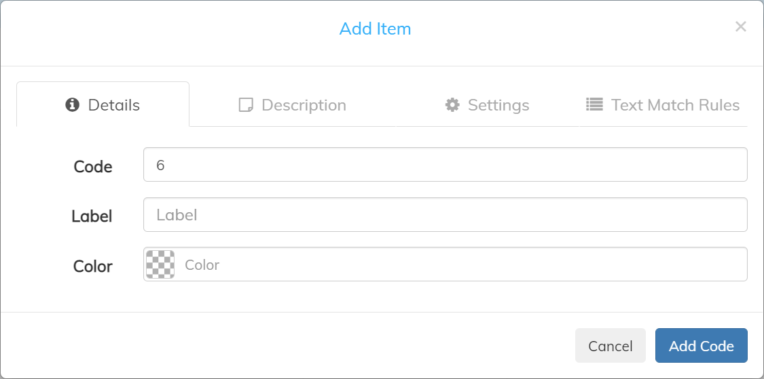Click the bold Label field caption
Image resolution: width=764 pixels, height=379 pixels.
92,216
